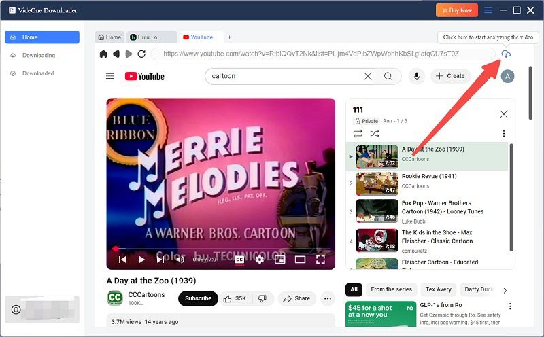This screenshot has height=337, width=544.
Task: Click the browser home icon beside address bar
Action: (103, 54)
